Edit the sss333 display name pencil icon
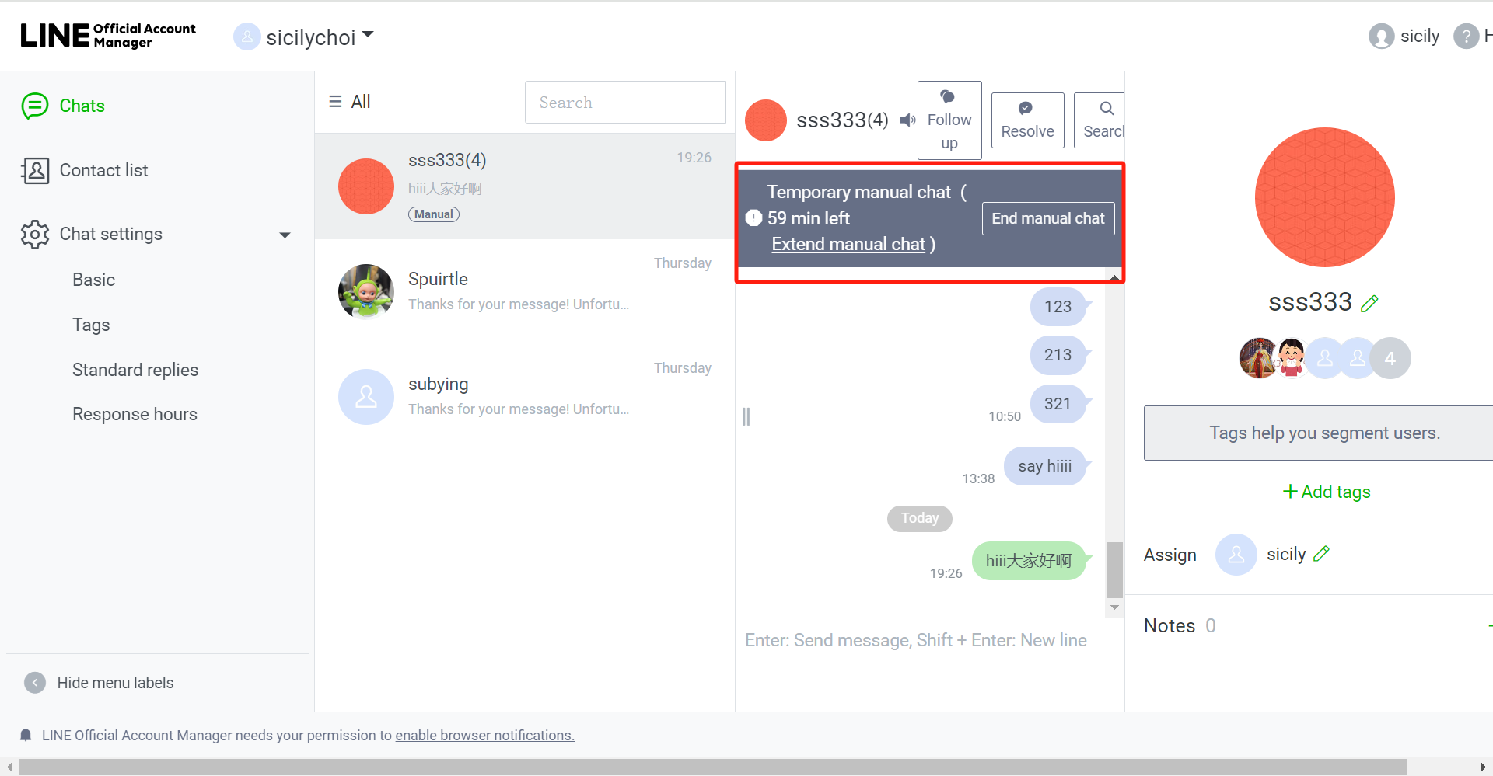 (1369, 302)
